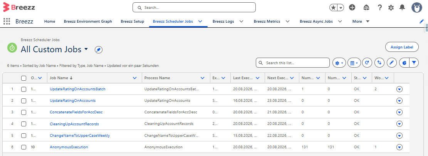Open the Help question mark
This screenshot has width=428, height=156.
(x=380, y=8)
